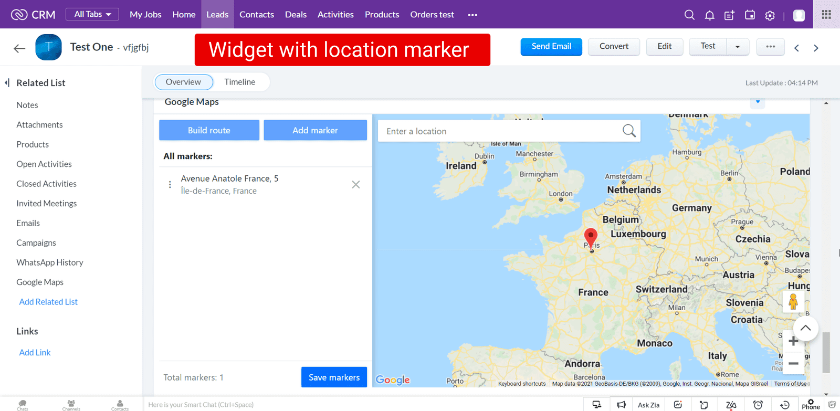Click the Smart Chat input bar
This screenshot has height=411, width=840.
(362, 404)
